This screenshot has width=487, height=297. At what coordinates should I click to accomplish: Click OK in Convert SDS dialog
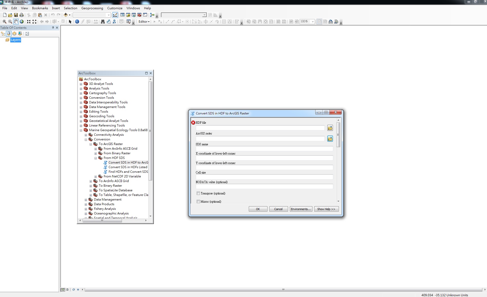click(258, 209)
